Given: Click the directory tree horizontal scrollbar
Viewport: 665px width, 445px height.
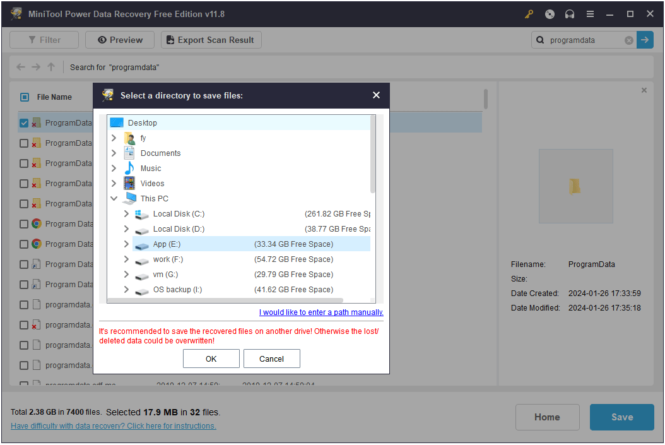Looking at the screenshot, I should click(x=225, y=300).
